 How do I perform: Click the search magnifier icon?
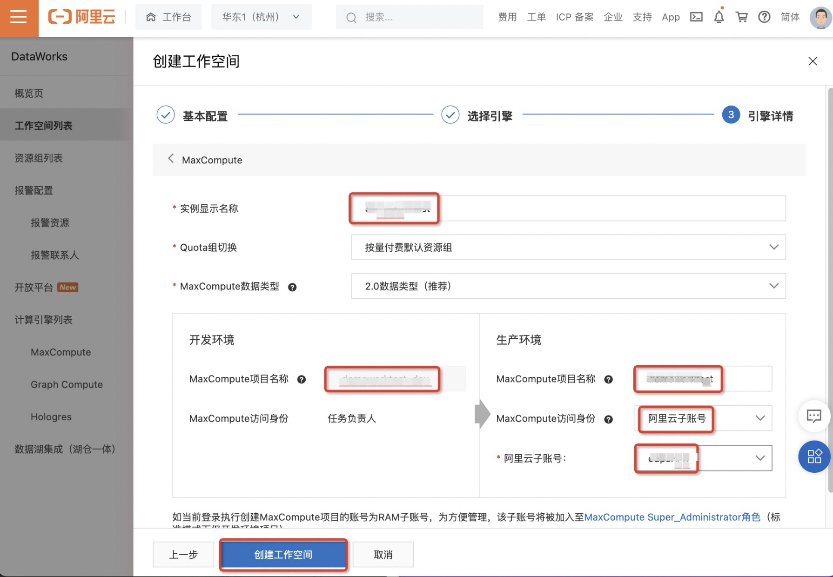[x=351, y=18]
